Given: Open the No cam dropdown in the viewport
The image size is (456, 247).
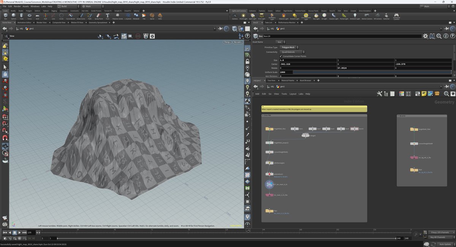Looking at the screenshot, I should pos(238,42).
